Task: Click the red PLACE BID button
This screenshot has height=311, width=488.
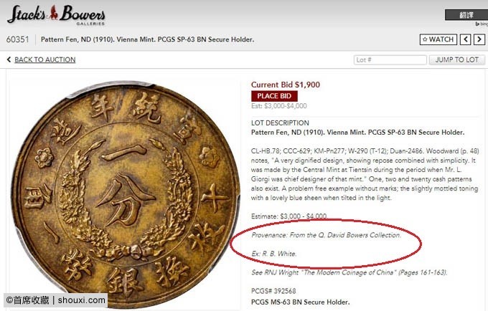Action: click(274, 96)
